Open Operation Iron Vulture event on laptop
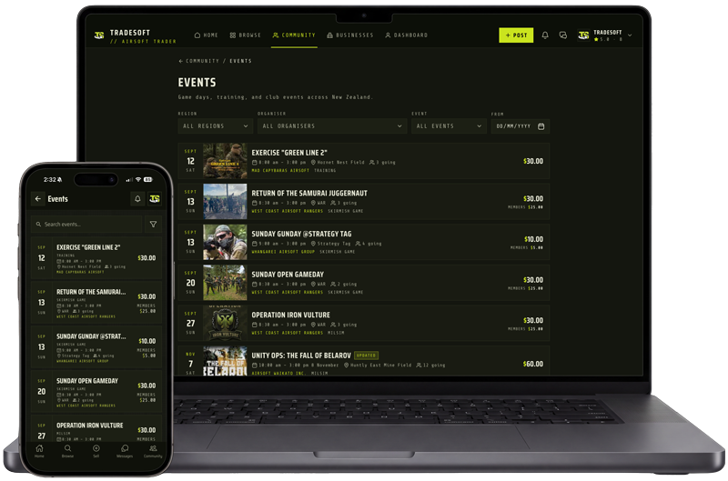Viewport: 728px width, 481px height. [x=363, y=324]
